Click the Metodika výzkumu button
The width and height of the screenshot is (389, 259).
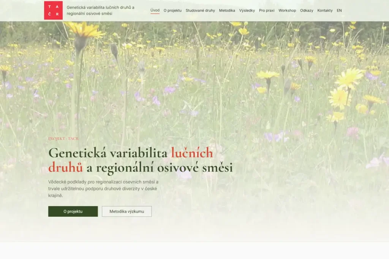[x=127, y=212]
